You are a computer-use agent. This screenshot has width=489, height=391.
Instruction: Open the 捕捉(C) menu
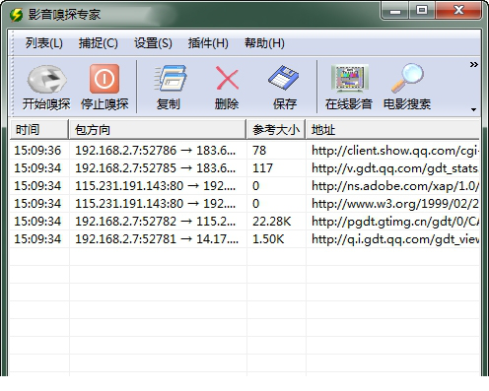point(98,43)
